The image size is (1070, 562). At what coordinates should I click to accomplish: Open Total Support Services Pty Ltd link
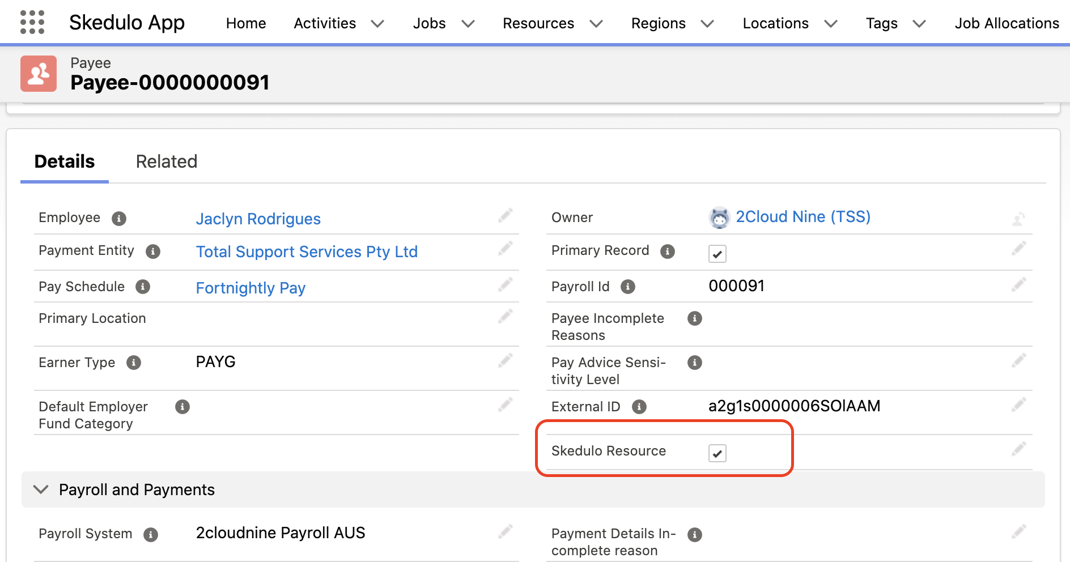307,252
